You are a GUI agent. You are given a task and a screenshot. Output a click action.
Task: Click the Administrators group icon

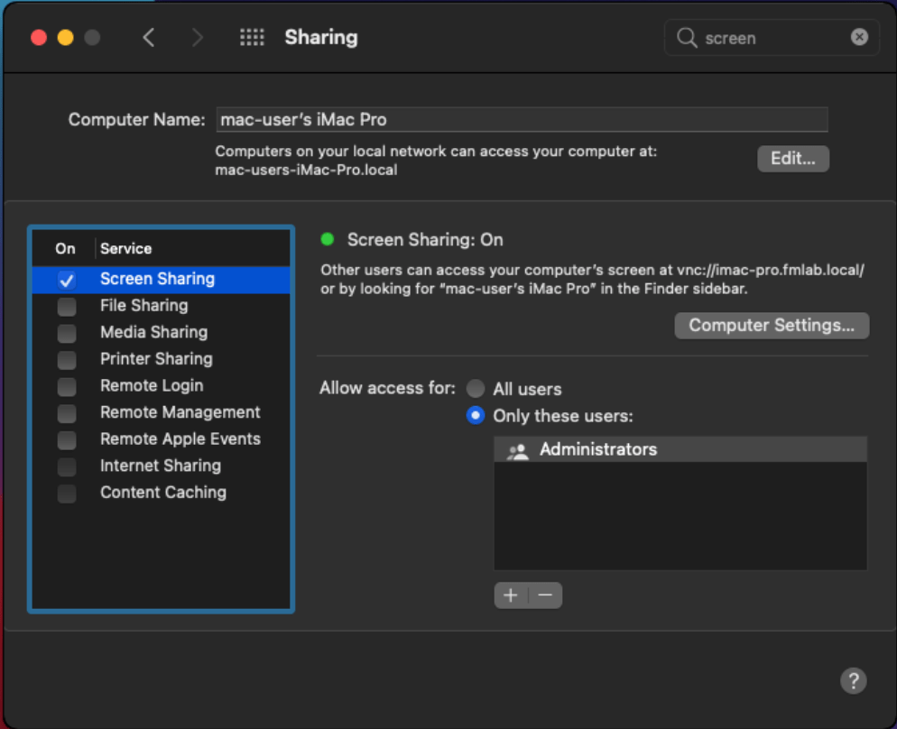[518, 450]
